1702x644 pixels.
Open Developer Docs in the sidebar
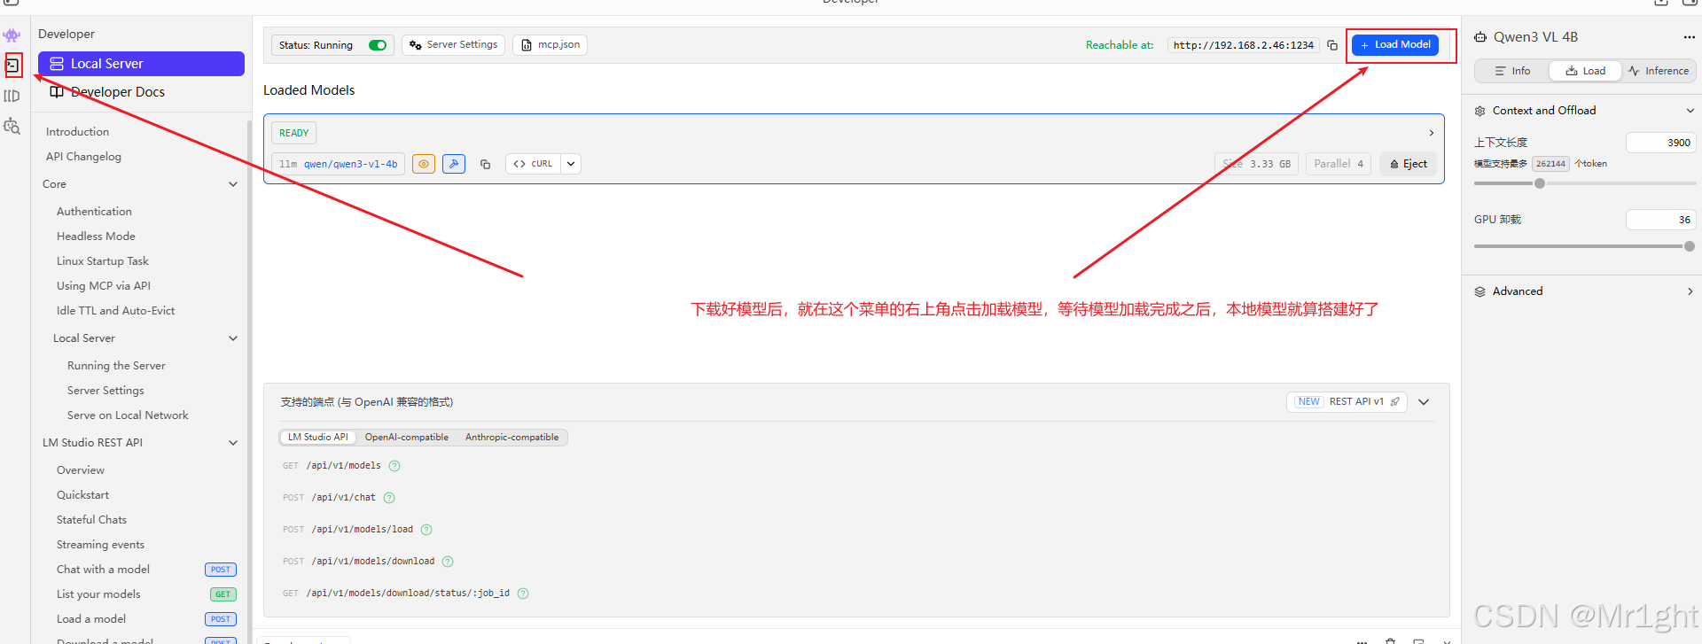point(141,92)
